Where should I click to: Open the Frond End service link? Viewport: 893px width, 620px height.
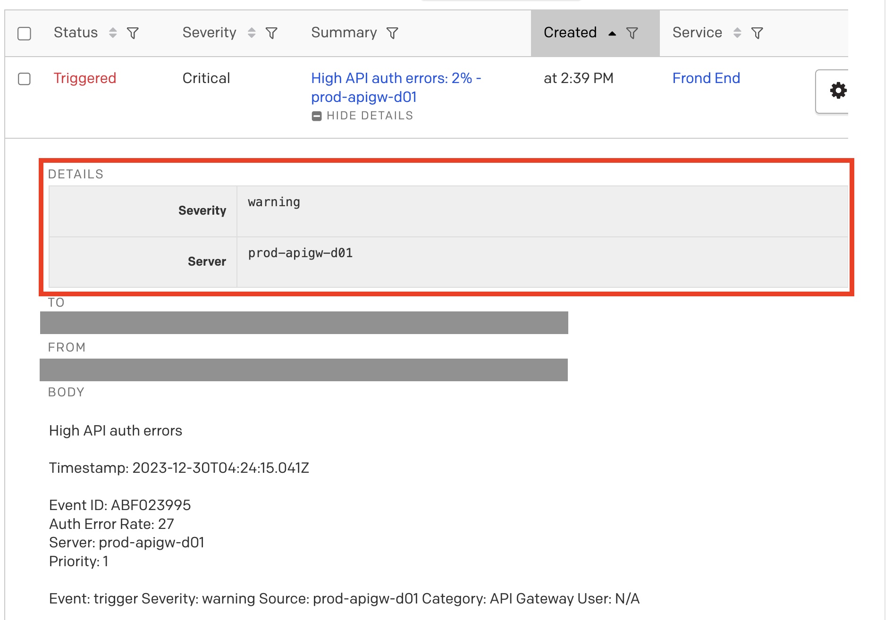click(706, 78)
